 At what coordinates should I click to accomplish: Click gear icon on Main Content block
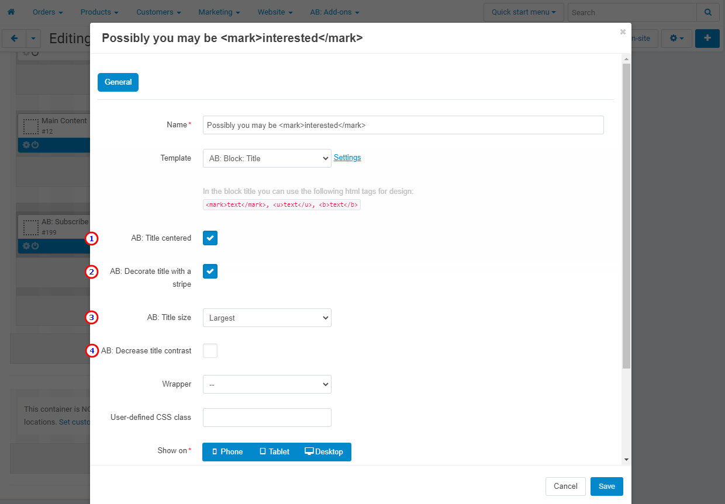(x=26, y=145)
